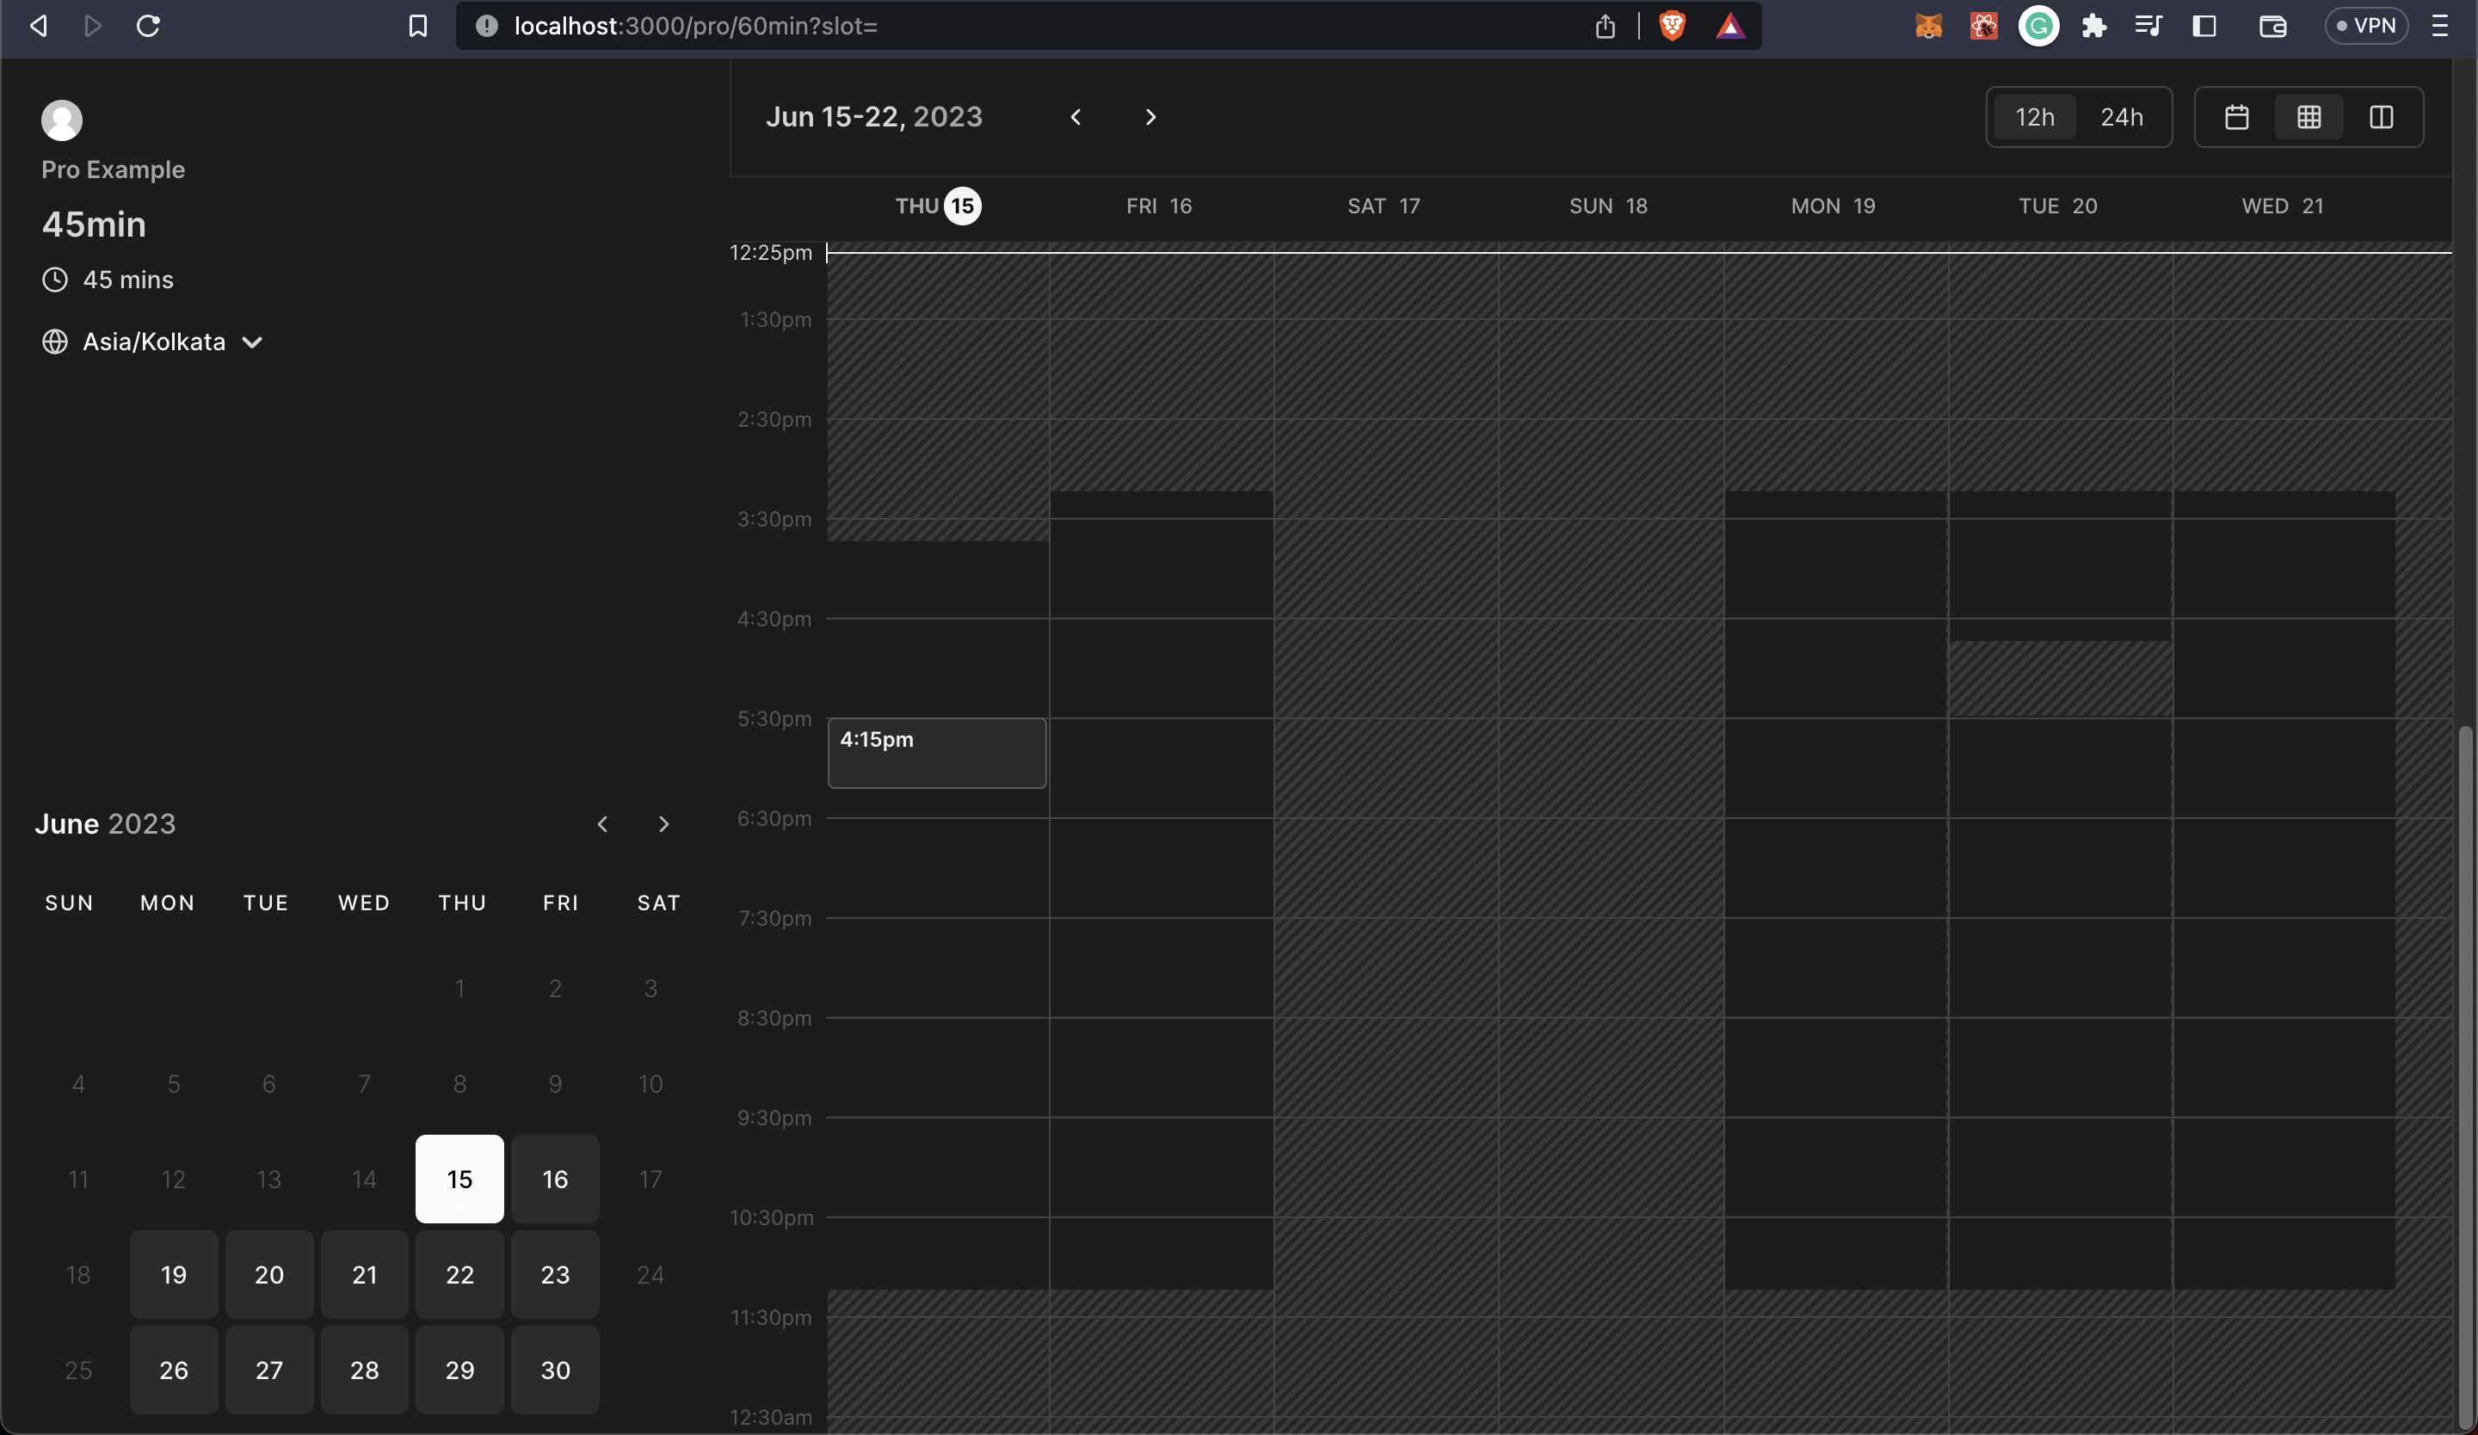Click the TUE 20 column header

coord(2057,206)
